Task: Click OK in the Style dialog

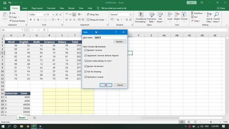Action: 106,85
